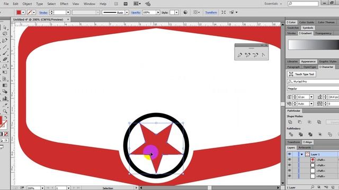The image size is (339, 190).
Task: Select the Lasso tool
Action: (x=5, y=34)
